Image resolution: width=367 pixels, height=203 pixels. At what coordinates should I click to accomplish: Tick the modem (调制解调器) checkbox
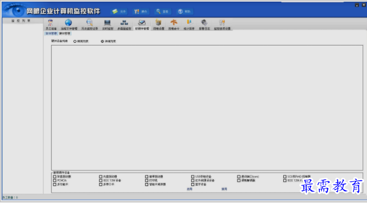239,180
